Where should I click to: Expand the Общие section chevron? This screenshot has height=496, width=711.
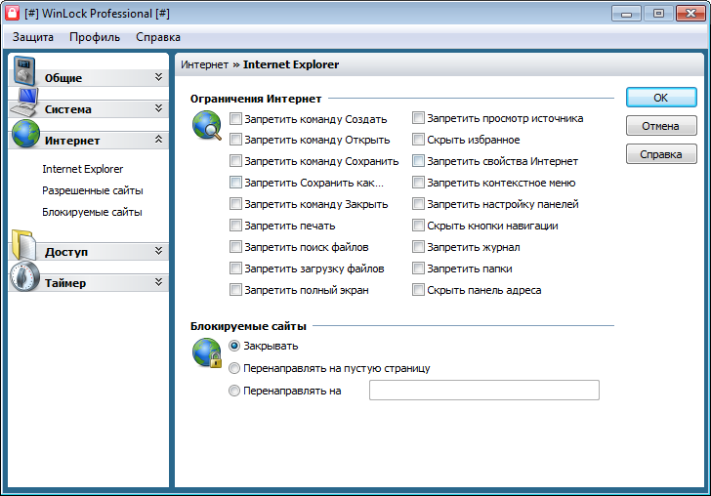158,76
